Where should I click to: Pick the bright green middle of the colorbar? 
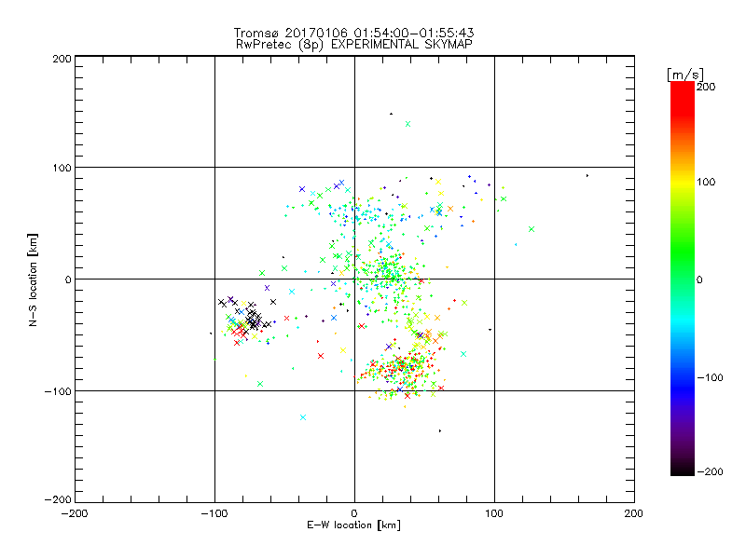click(x=683, y=252)
